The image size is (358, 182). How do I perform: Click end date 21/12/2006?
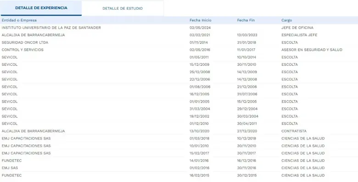(x=247, y=87)
